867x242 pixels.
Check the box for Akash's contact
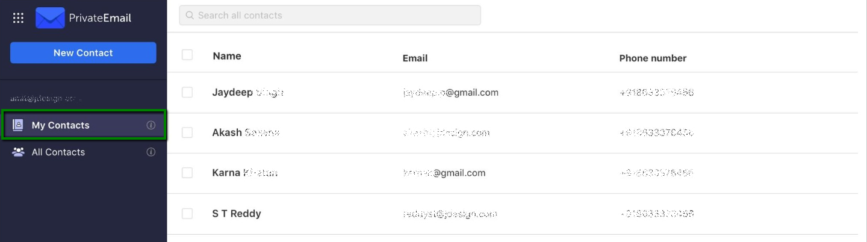187,132
